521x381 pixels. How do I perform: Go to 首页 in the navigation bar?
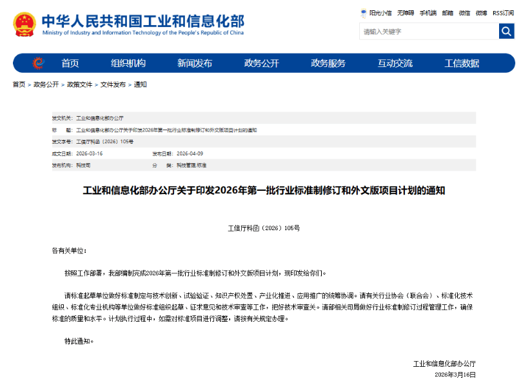pyautogui.click(x=70, y=63)
